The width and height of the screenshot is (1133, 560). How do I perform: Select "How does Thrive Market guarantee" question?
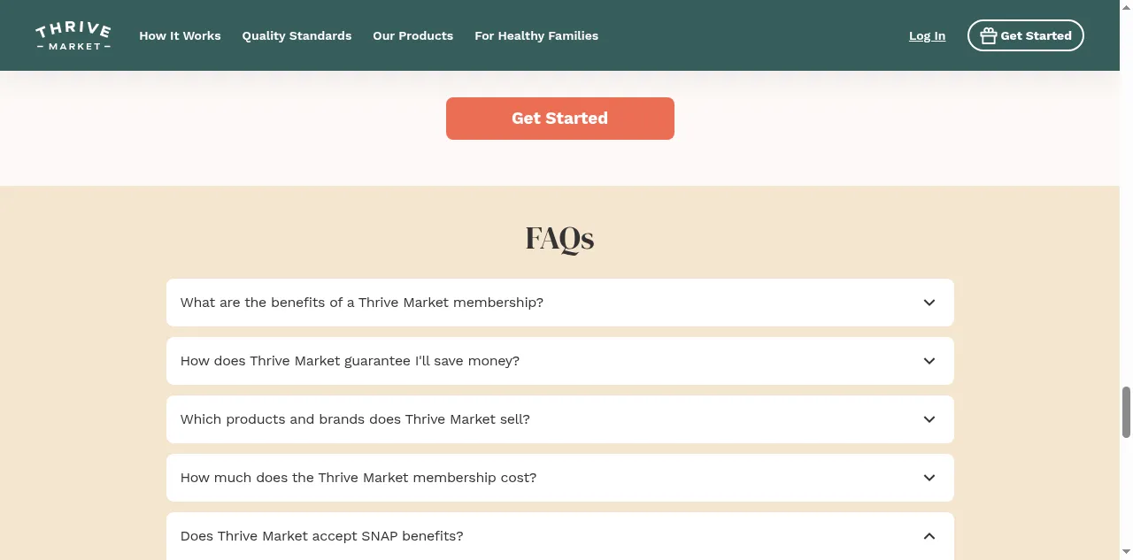[x=350, y=361]
